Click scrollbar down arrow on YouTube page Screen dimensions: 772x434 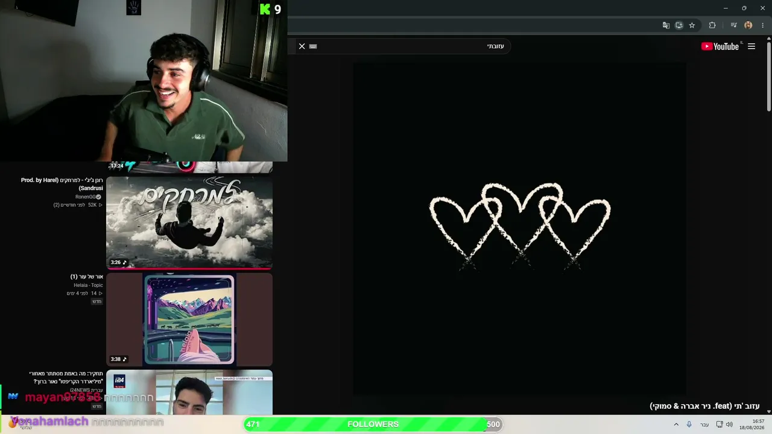click(769, 412)
